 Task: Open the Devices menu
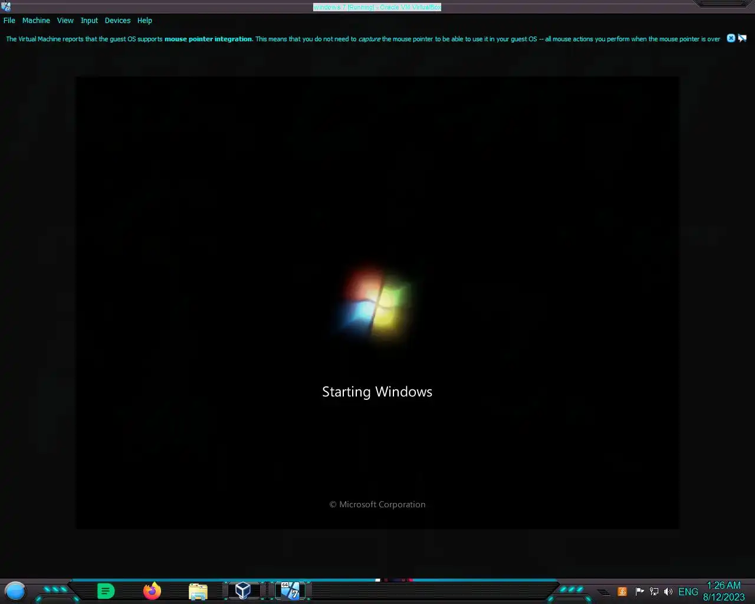[117, 21]
